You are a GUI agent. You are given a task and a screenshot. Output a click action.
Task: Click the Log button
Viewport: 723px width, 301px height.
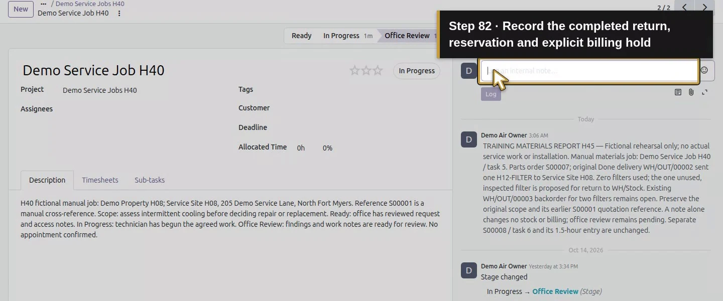(491, 94)
